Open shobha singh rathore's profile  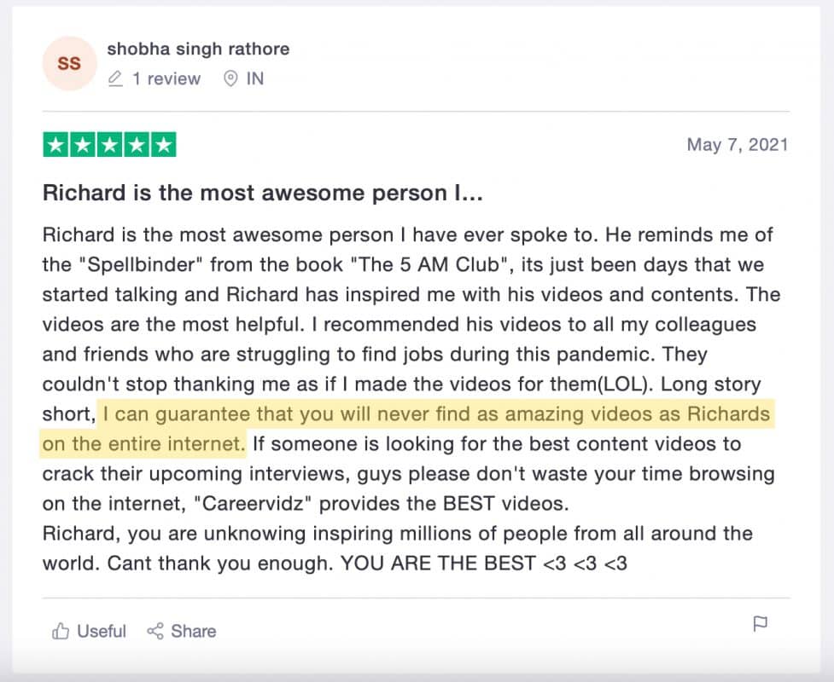click(198, 49)
